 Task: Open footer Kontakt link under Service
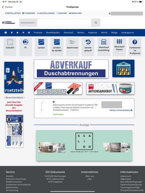pyautogui.click(x=10, y=176)
